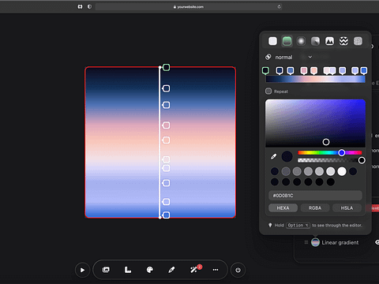
Task: Select the first dark gradient stop on bar
Action: pyautogui.click(x=265, y=70)
